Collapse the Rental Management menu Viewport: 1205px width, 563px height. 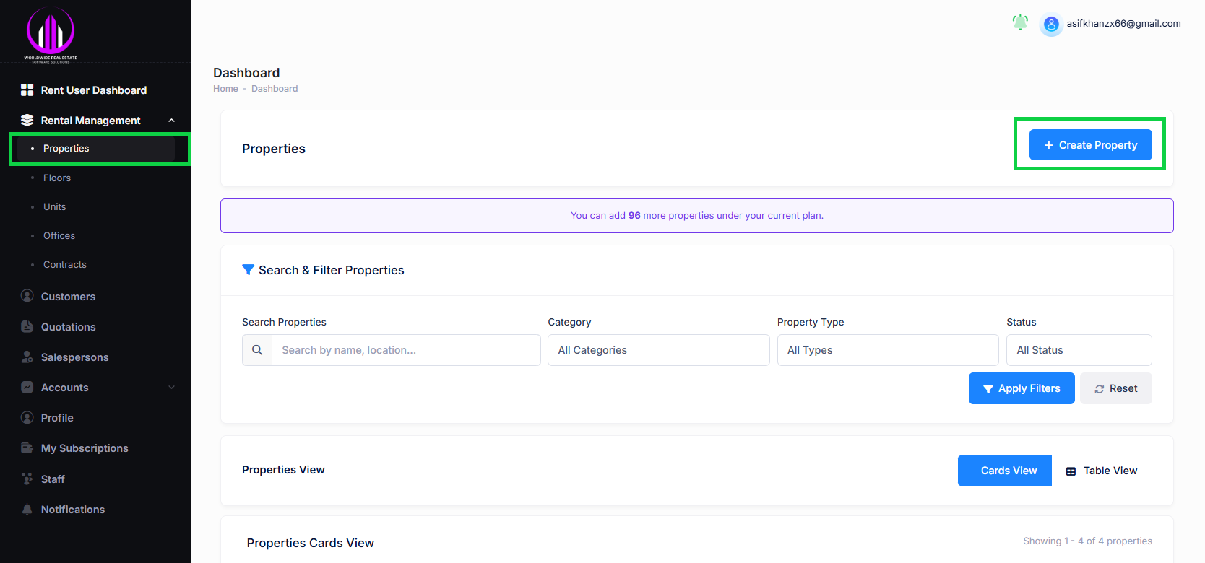click(x=171, y=121)
